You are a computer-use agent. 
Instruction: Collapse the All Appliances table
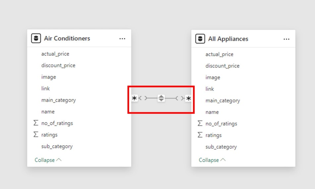pos(212,160)
